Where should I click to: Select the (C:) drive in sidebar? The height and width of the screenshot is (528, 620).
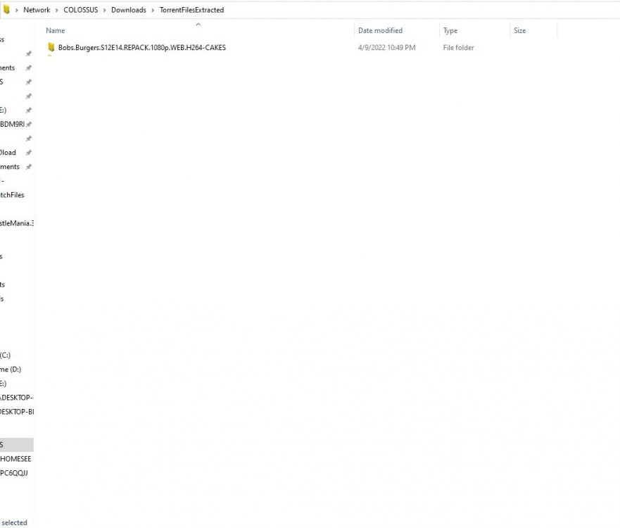click(x=5, y=355)
